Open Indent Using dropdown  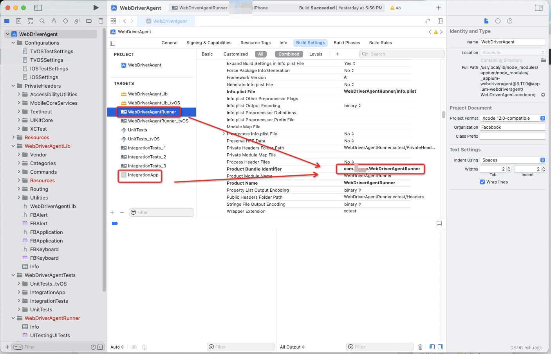[x=513, y=160]
